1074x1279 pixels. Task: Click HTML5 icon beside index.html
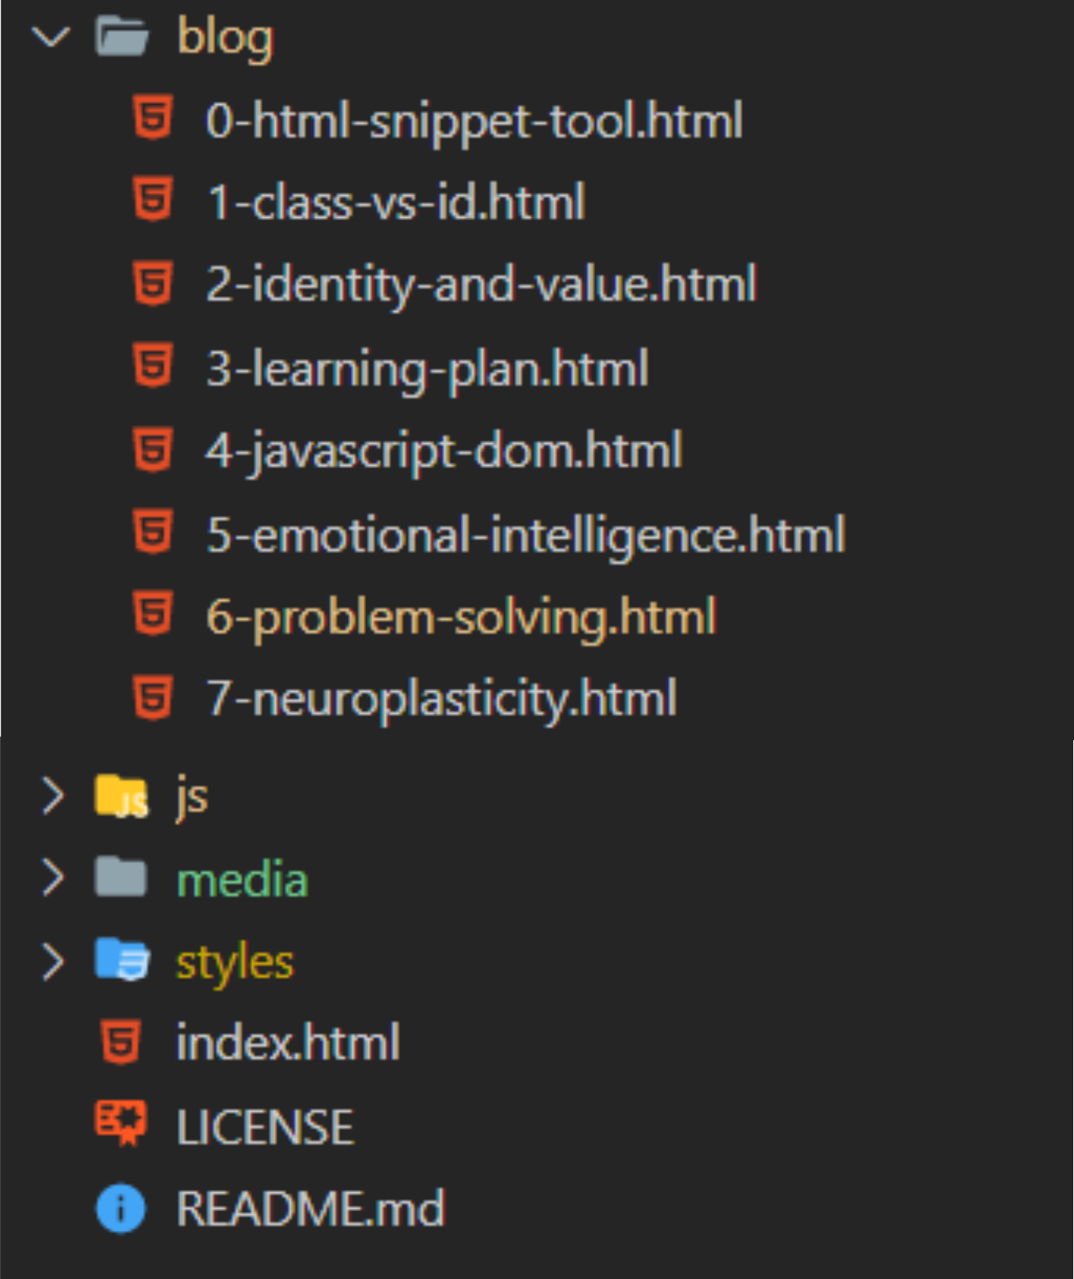tap(121, 1042)
